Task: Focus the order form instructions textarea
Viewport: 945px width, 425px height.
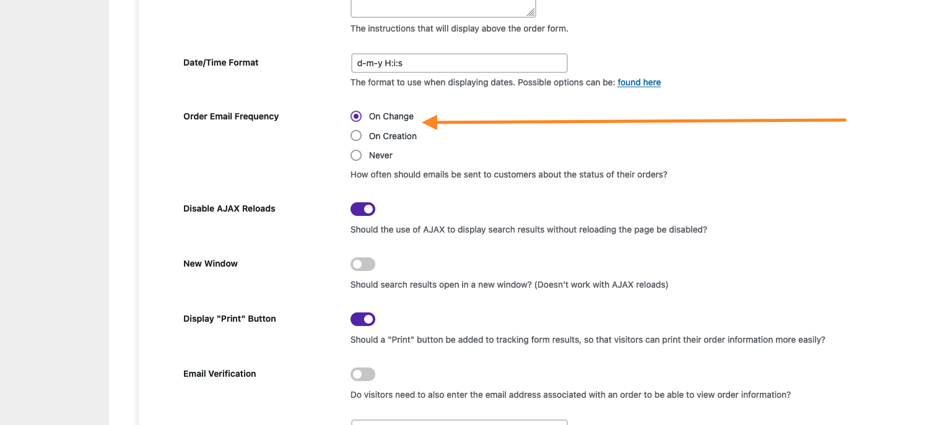Action: [x=443, y=8]
